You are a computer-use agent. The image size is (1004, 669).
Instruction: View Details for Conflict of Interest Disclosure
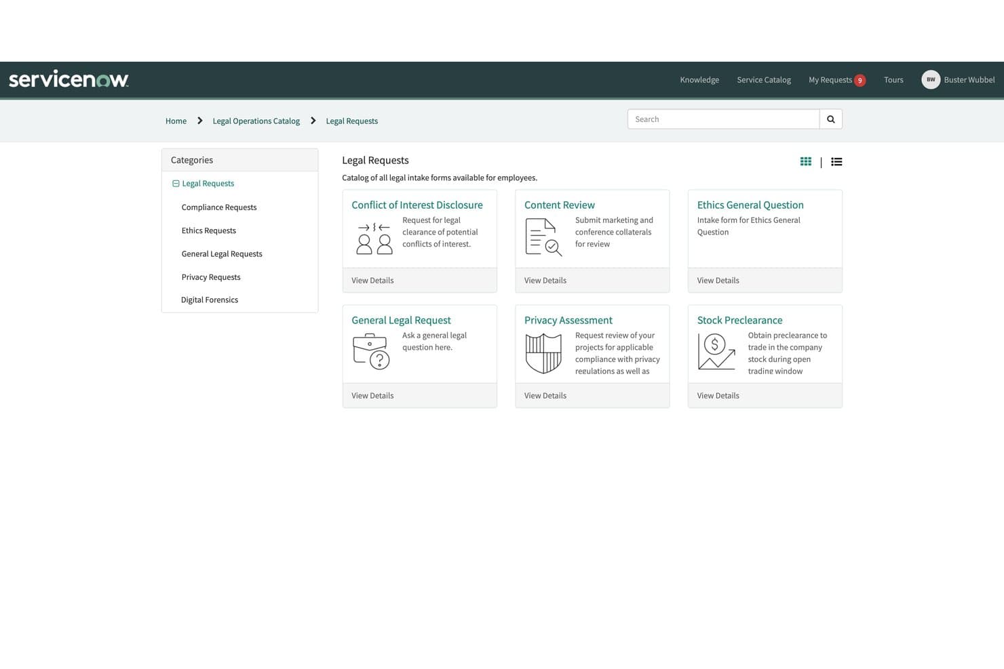[372, 281]
